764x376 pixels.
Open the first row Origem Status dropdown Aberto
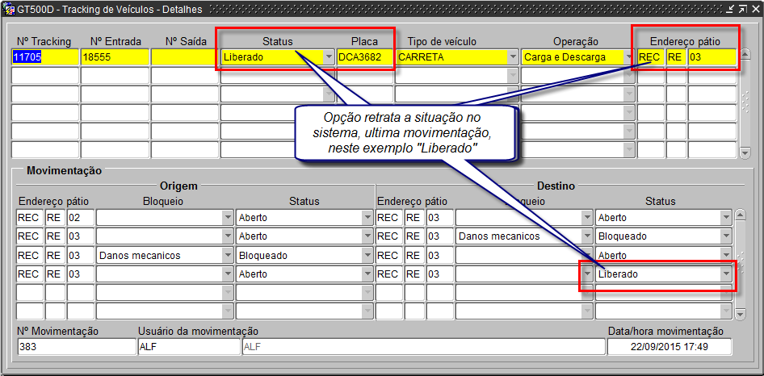pos(367,218)
